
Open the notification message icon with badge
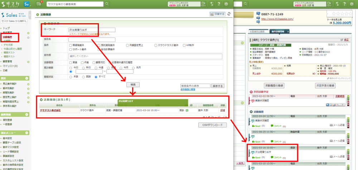[x=39, y=4]
